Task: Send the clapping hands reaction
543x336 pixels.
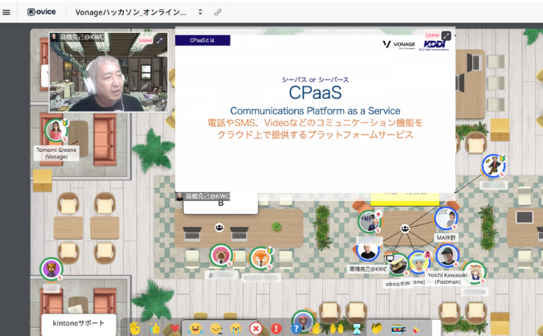Action: [x=377, y=328]
